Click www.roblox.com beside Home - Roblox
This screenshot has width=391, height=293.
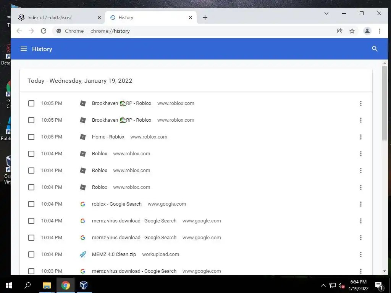coord(149,137)
